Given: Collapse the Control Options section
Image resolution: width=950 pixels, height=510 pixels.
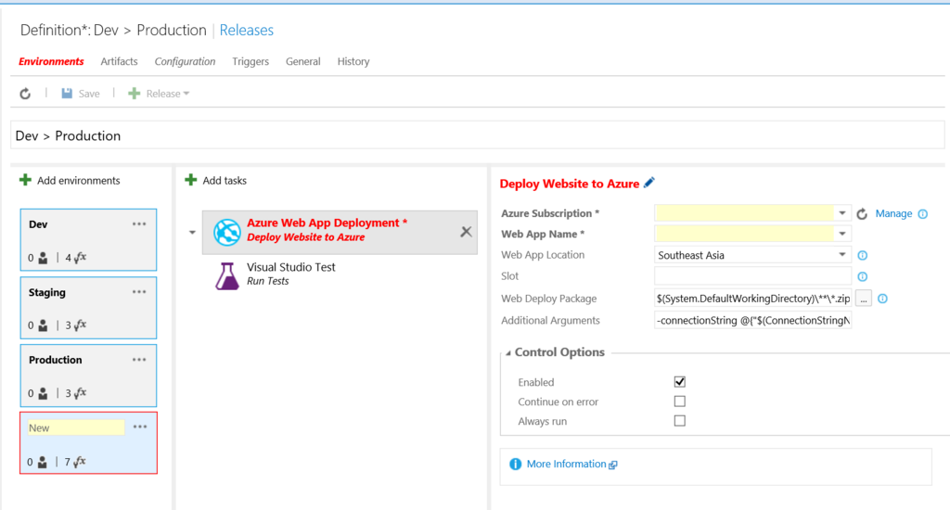Looking at the screenshot, I should [x=508, y=352].
